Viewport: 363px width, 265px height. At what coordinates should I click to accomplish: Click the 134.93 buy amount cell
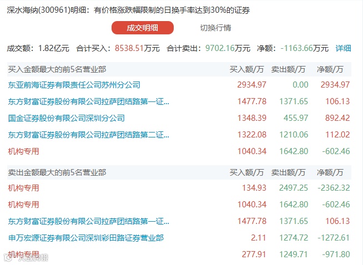click(254, 188)
